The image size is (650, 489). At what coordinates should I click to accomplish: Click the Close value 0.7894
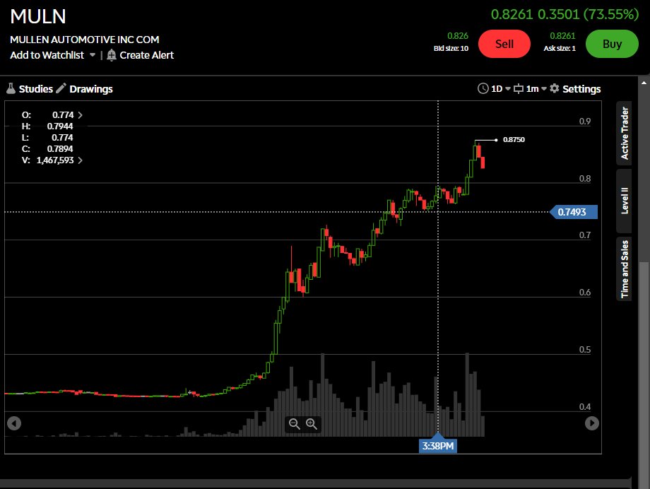[60, 149]
